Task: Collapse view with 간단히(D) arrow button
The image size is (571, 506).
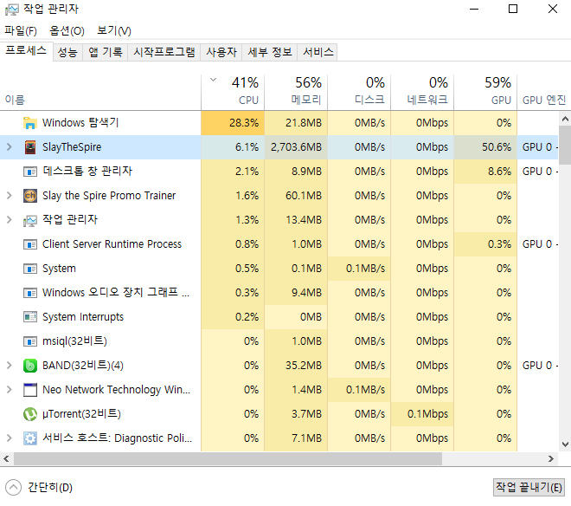Action: coord(14,488)
